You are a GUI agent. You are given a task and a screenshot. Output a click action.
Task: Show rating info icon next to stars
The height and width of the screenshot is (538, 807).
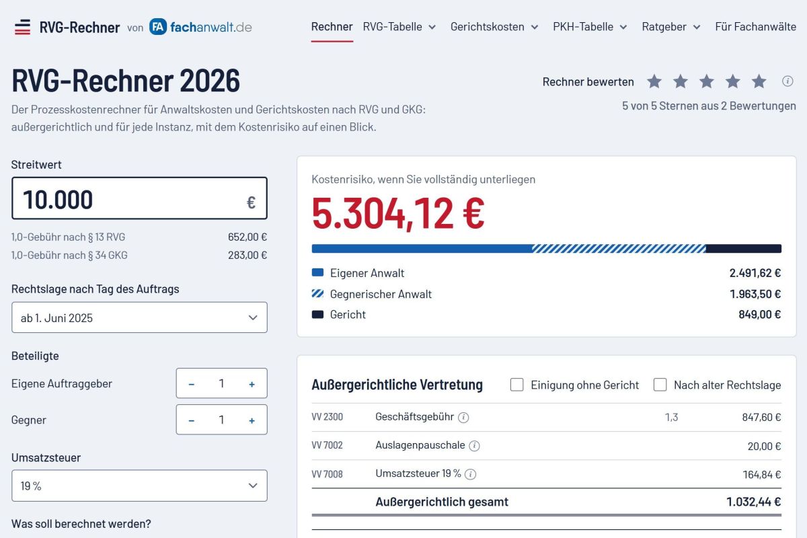(787, 81)
